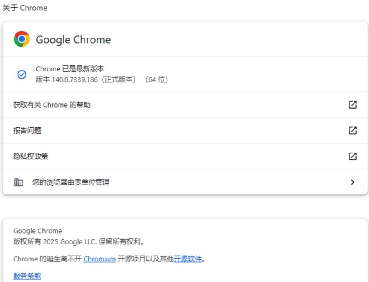Click the 关于 Chrome page title
Screen dimensions: 369x282
[25, 8]
